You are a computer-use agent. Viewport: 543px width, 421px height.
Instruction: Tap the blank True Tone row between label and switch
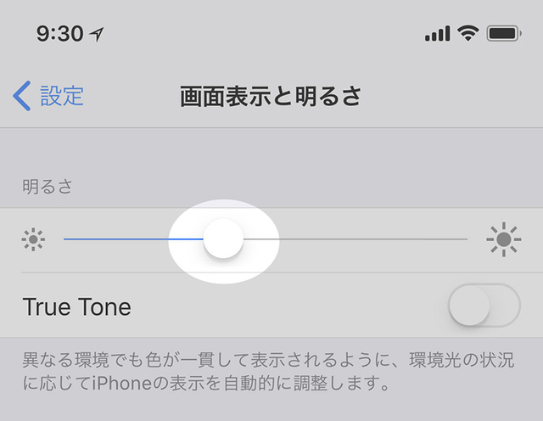coord(289,306)
